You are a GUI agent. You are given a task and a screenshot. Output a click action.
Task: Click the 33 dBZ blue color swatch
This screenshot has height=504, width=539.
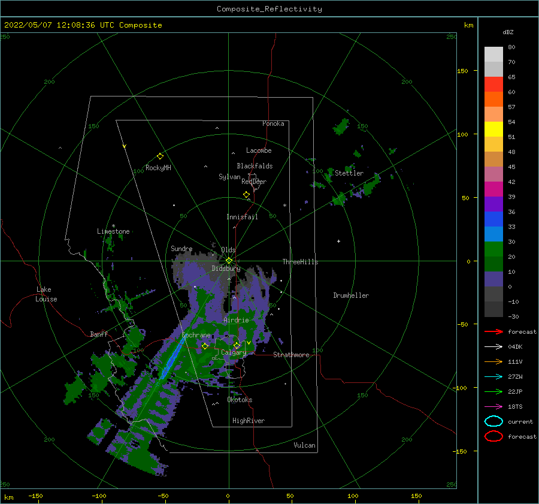(493, 234)
